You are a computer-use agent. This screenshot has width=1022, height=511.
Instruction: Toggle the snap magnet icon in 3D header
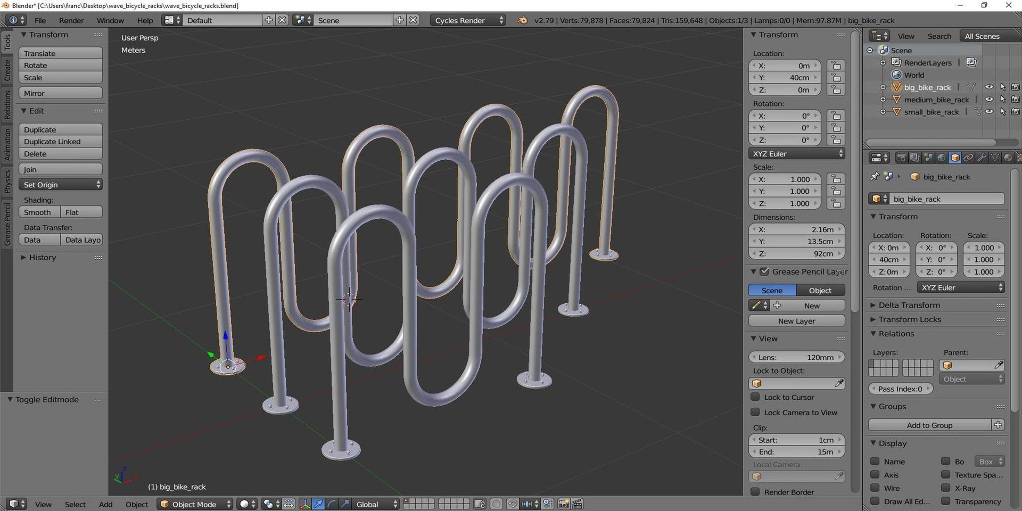[x=513, y=504]
